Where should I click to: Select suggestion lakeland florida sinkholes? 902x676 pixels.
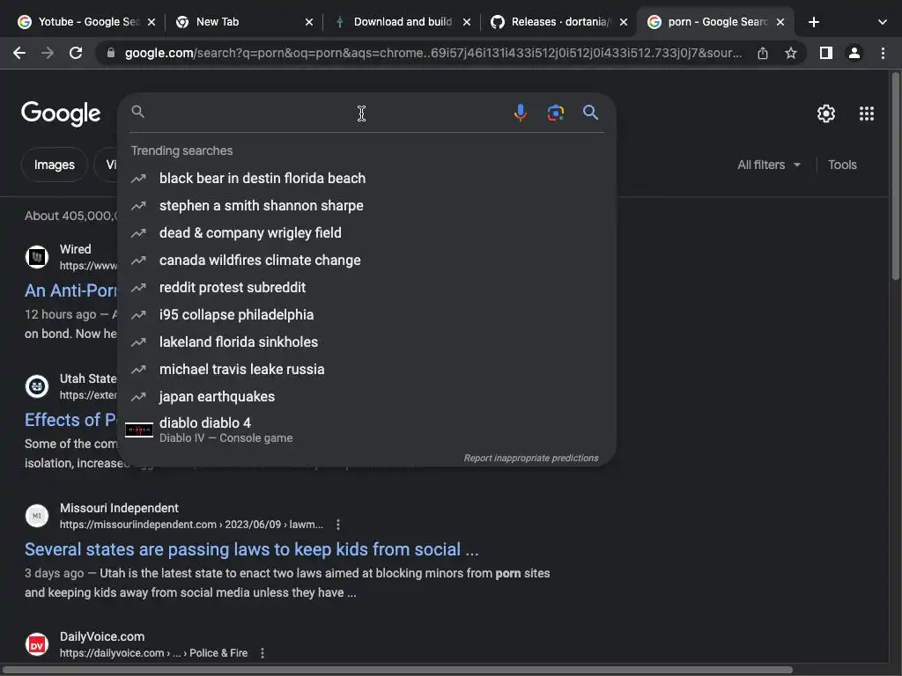(366, 342)
